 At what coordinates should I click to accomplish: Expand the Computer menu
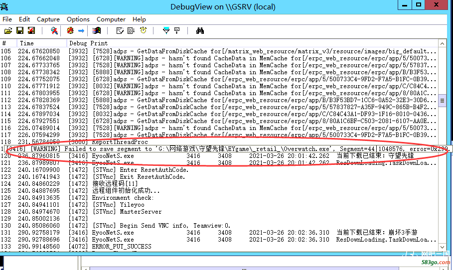pyautogui.click(x=111, y=19)
